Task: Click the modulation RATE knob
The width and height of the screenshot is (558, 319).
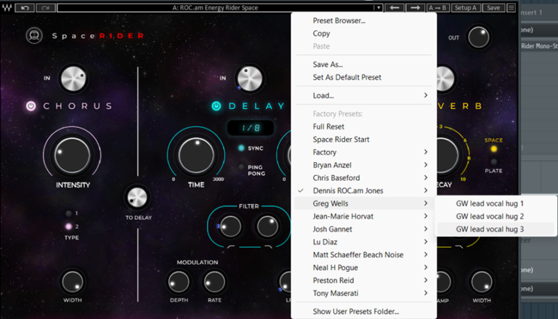Action: click(x=214, y=282)
